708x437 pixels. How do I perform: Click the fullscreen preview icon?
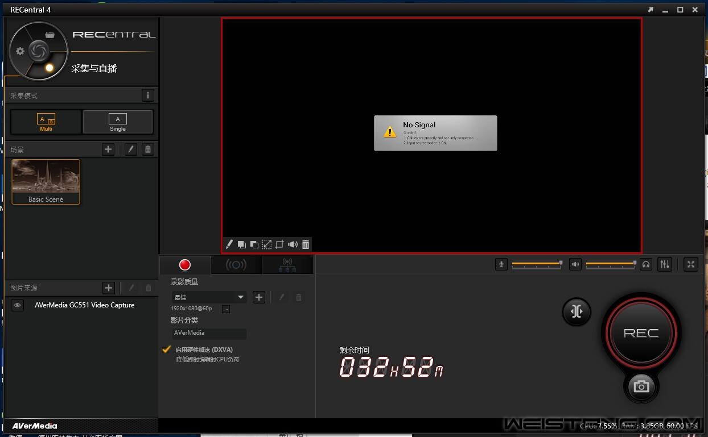click(x=690, y=264)
